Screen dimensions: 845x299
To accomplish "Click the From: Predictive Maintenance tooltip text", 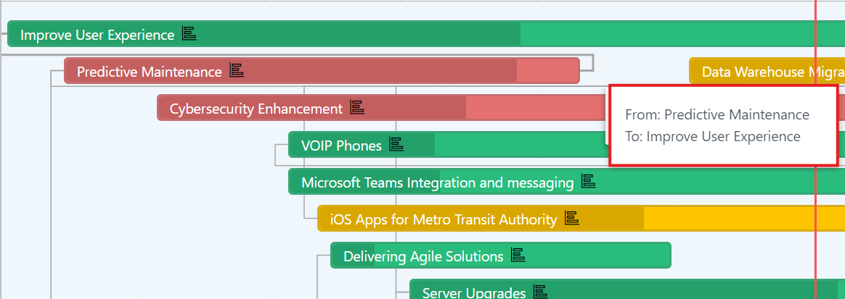I will click(x=717, y=114).
